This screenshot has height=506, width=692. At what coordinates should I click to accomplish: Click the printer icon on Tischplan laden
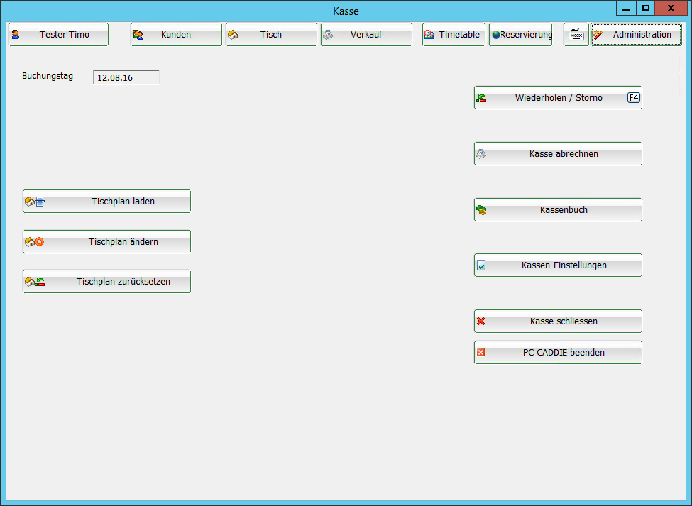point(40,202)
